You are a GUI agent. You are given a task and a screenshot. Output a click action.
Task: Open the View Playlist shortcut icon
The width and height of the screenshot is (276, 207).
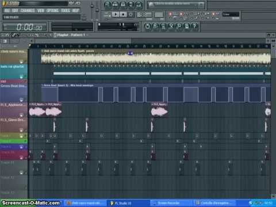pos(108,5)
